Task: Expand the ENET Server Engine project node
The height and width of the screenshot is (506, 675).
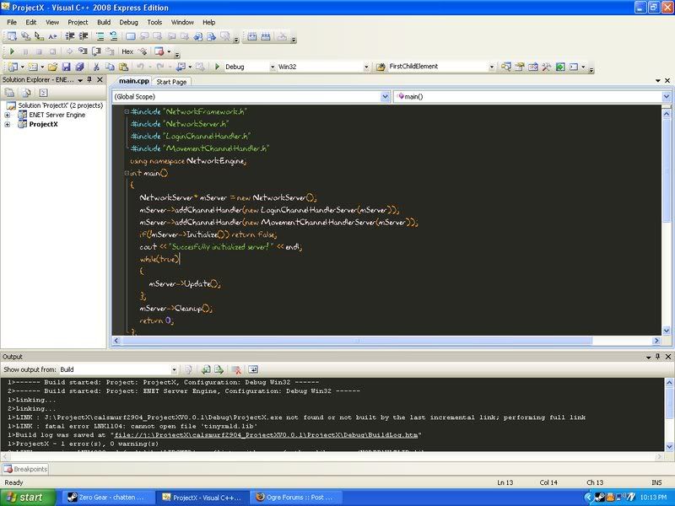Action: coord(8,115)
